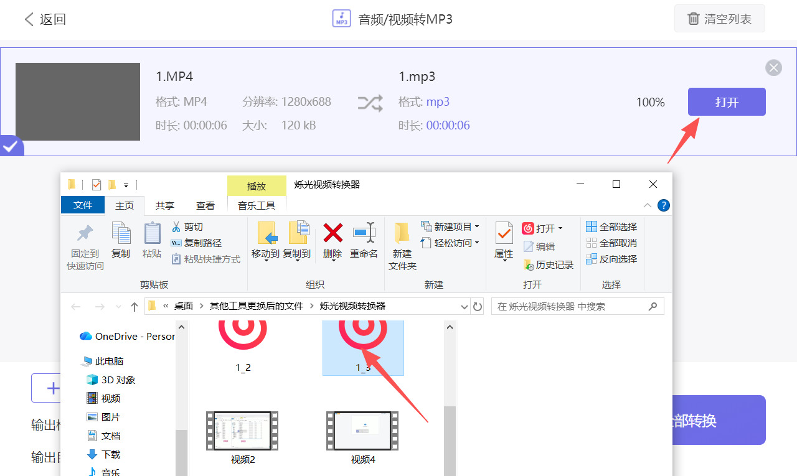The image size is (797, 476).
Task: Click the Paste (粘贴) icon
Action: pyautogui.click(x=152, y=238)
